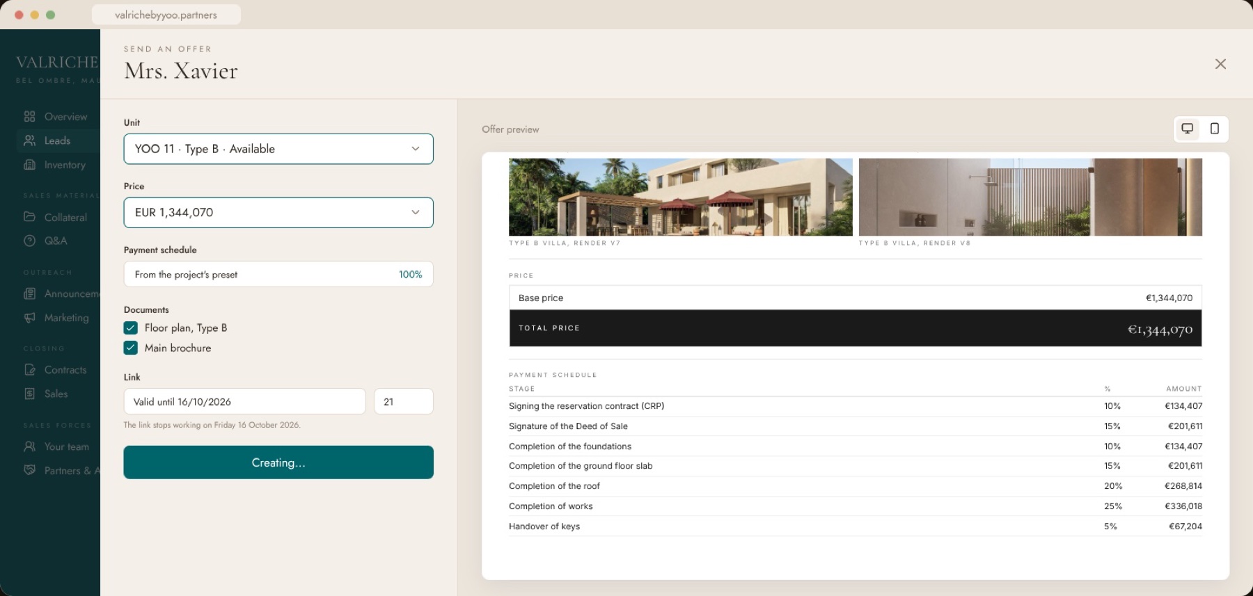
Task: Click the €336,018 amount
Action: click(x=1183, y=506)
